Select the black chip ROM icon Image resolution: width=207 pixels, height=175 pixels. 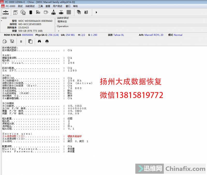point(31,12)
